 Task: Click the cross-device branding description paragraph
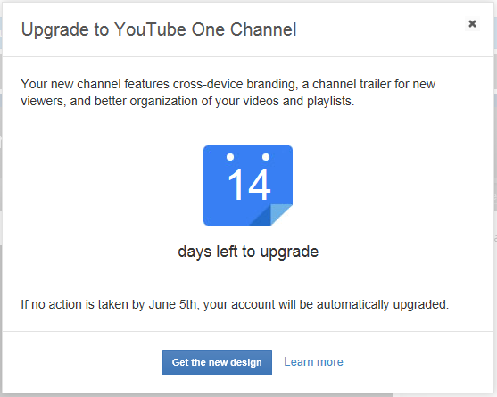tap(228, 93)
